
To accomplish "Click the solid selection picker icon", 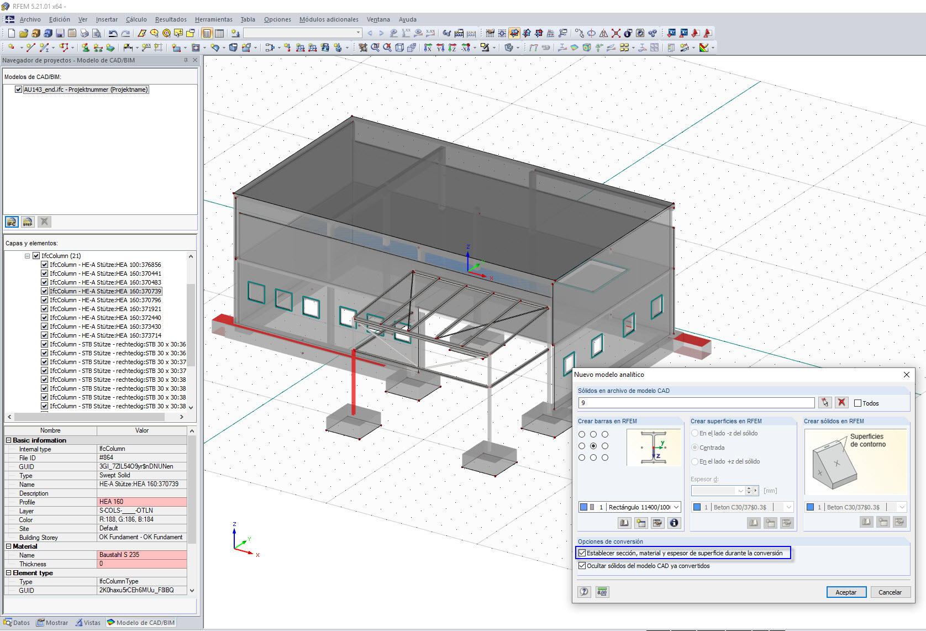I will pyautogui.click(x=825, y=403).
